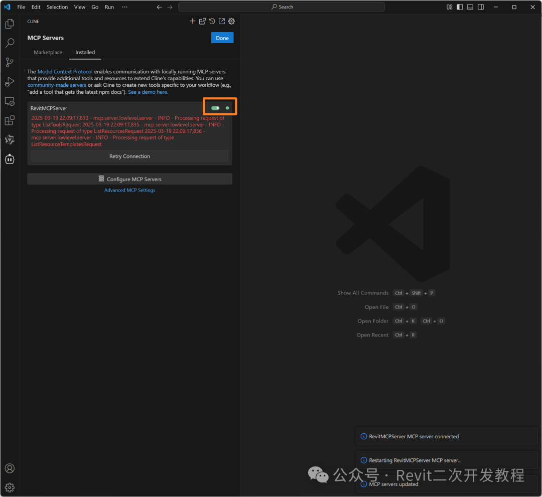Go forward with the right arrow in title bar
The width and height of the screenshot is (542, 497).
[x=170, y=7]
